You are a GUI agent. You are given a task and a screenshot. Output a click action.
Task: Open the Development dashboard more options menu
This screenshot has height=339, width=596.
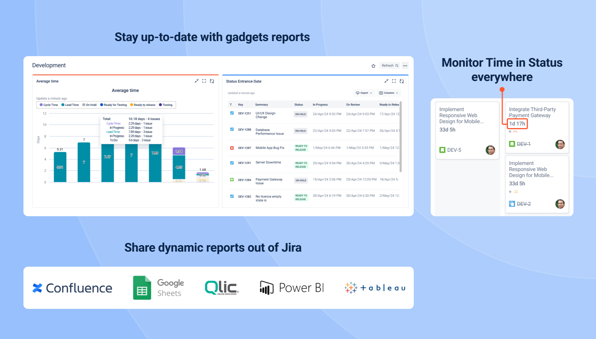(x=405, y=66)
